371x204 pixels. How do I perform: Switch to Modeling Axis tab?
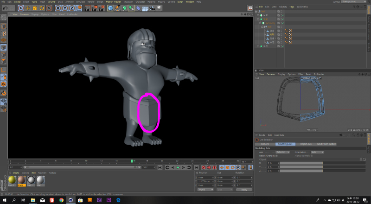click(x=285, y=144)
